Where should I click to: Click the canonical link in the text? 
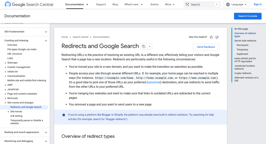(154, 82)
